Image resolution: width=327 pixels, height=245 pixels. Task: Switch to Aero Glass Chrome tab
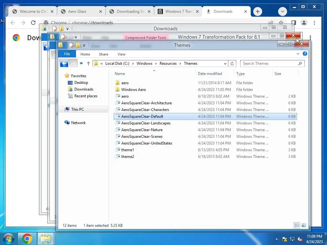point(81,11)
